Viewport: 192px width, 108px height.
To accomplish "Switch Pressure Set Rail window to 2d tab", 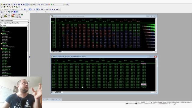I will point(56,92).
